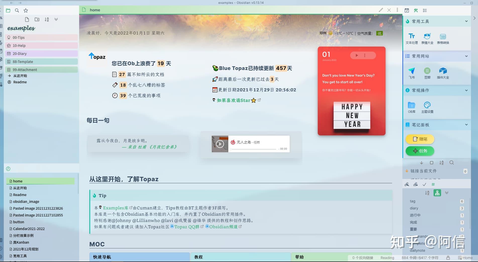
Task: Toggle edit mode with the pencil icon
Action: click(x=381, y=10)
